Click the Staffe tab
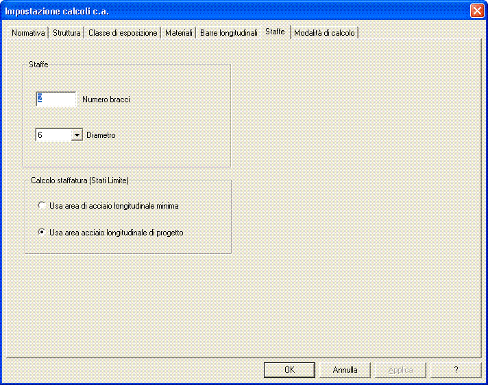The image size is (488, 385). click(x=275, y=32)
